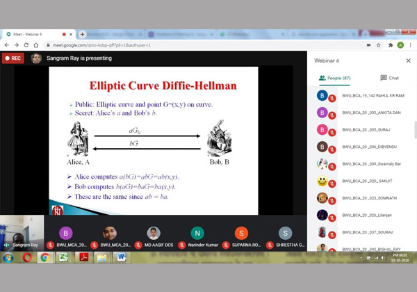Screen dimensions: 417x292
Task: Click muted mic icon for SOMNATH
Action: [332, 201]
